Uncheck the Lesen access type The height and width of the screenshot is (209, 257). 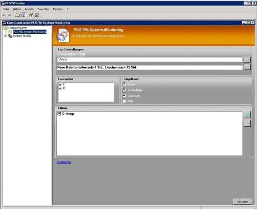[124, 84]
